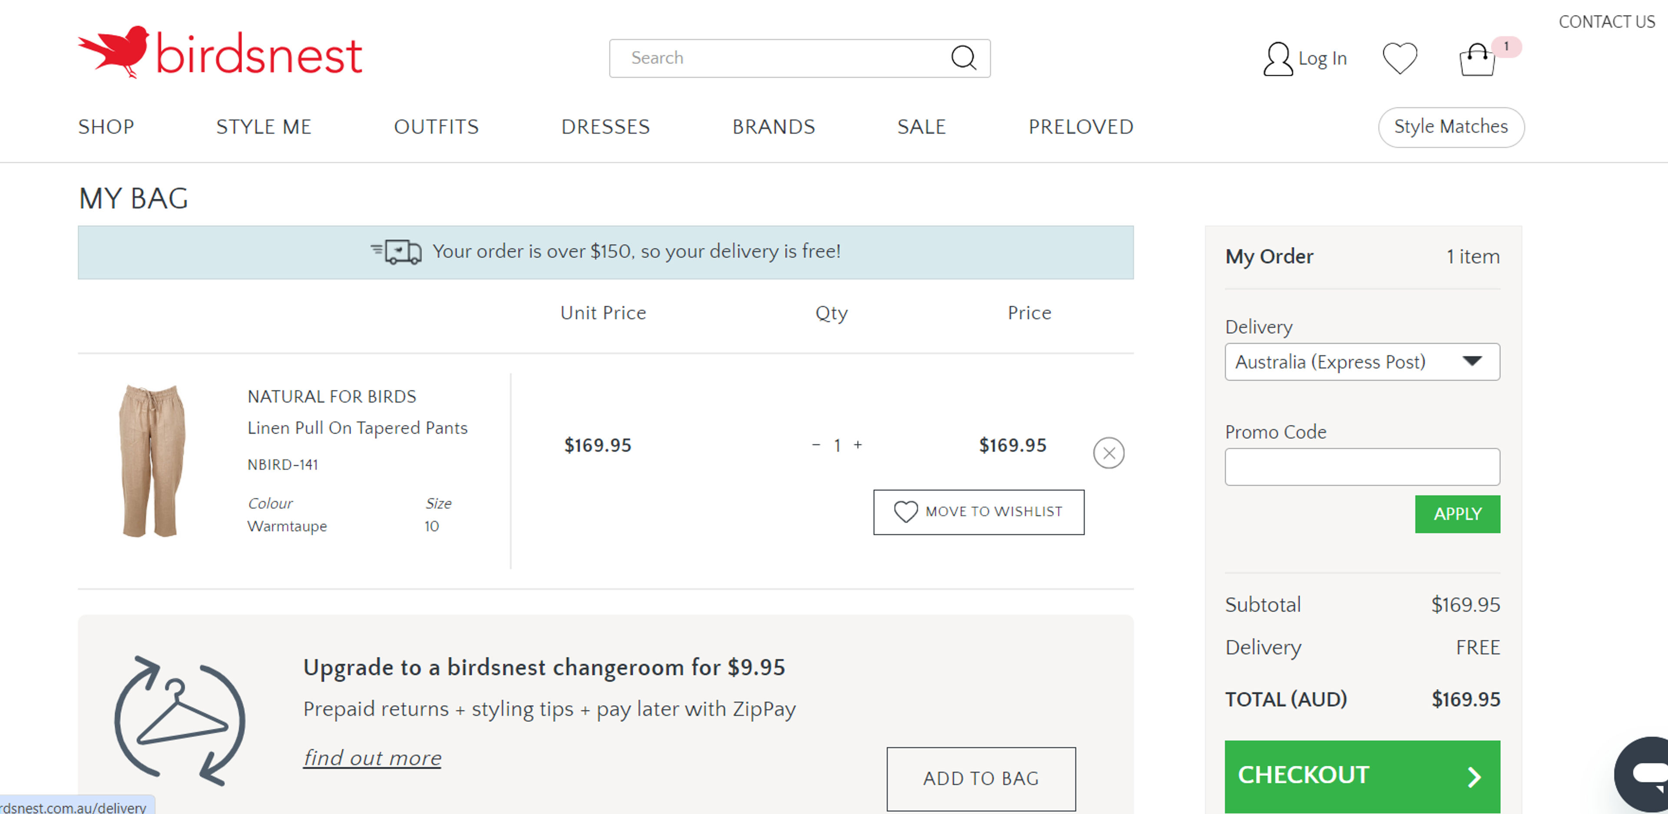Click the bag item count badge
The image size is (1668, 814).
(1506, 46)
